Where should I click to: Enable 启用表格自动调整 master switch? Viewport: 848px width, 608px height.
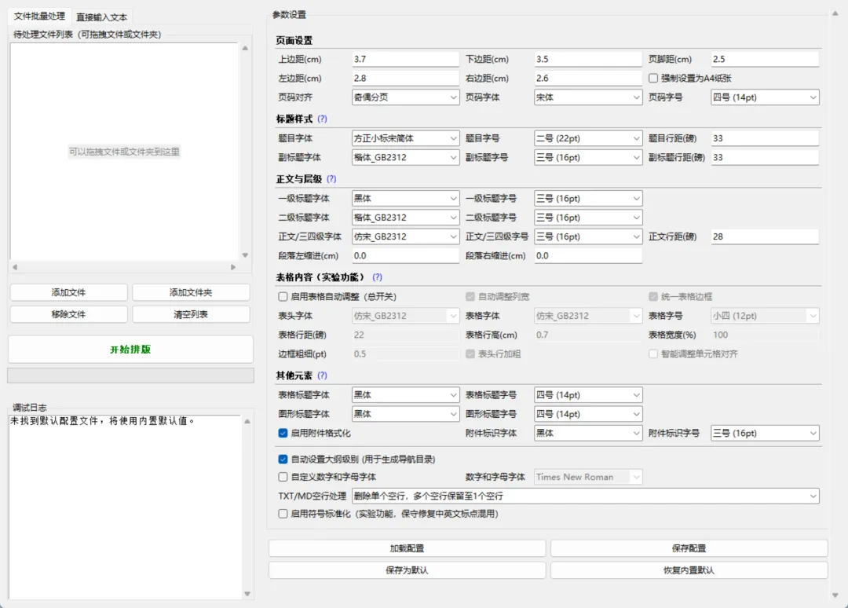pyautogui.click(x=283, y=296)
